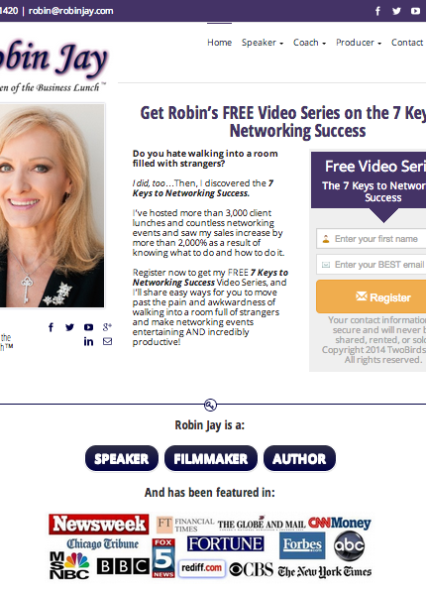This screenshot has height=590, width=426.
Task: Expand the Speaker dropdown menu
Action: (x=263, y=43)
